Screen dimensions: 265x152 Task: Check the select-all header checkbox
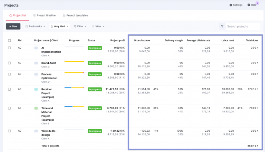[9, 41]
